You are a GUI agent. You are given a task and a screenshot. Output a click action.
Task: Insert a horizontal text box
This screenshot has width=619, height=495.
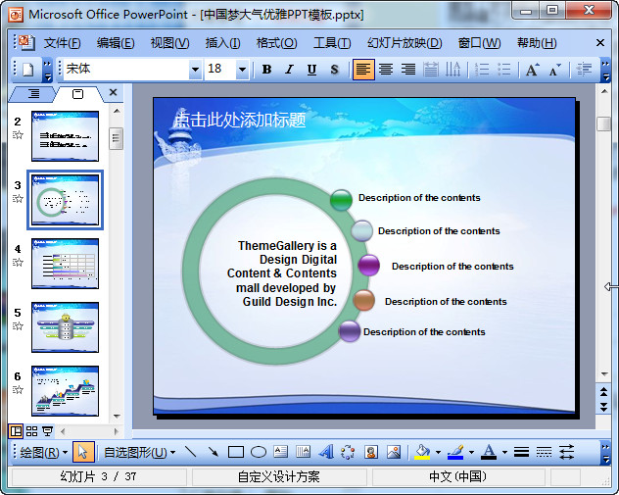click(x=281, y=452)
